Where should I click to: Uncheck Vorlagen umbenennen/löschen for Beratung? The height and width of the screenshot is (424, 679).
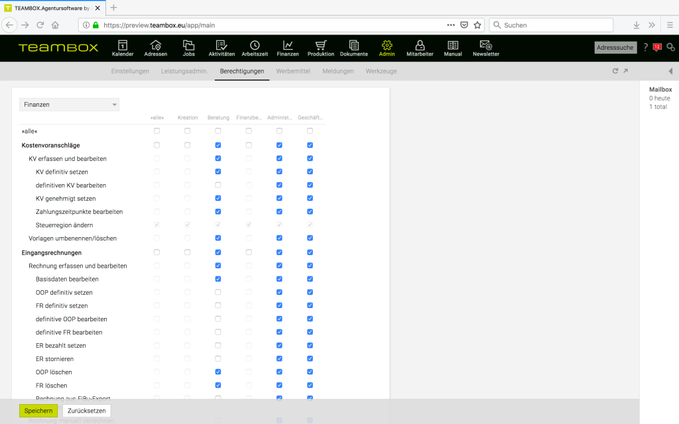coord(217,238)
